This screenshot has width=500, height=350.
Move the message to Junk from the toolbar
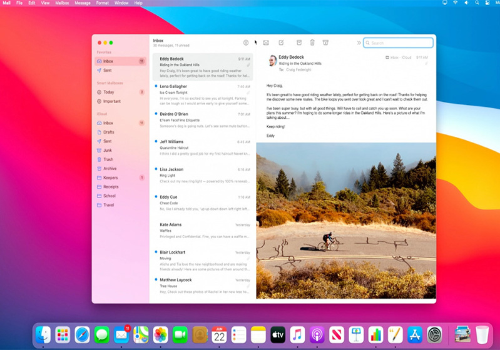click(325, 42)
